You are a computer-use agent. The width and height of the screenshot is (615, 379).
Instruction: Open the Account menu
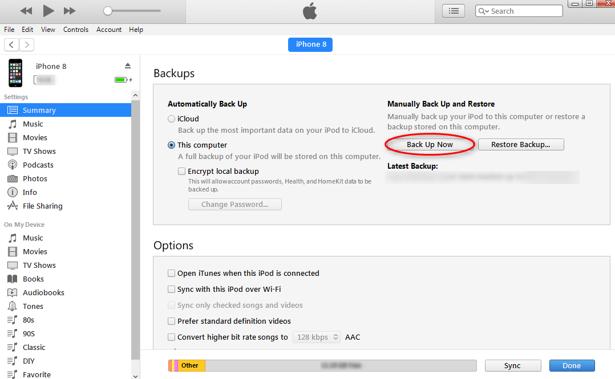point(109,30)
